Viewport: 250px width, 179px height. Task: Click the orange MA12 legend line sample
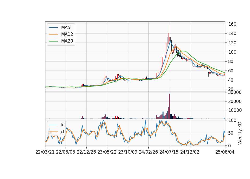[x=53, y=34]
